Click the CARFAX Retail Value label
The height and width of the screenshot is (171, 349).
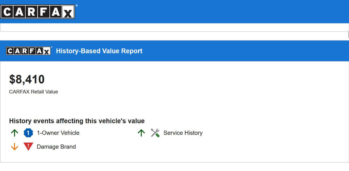coord(34,92)
